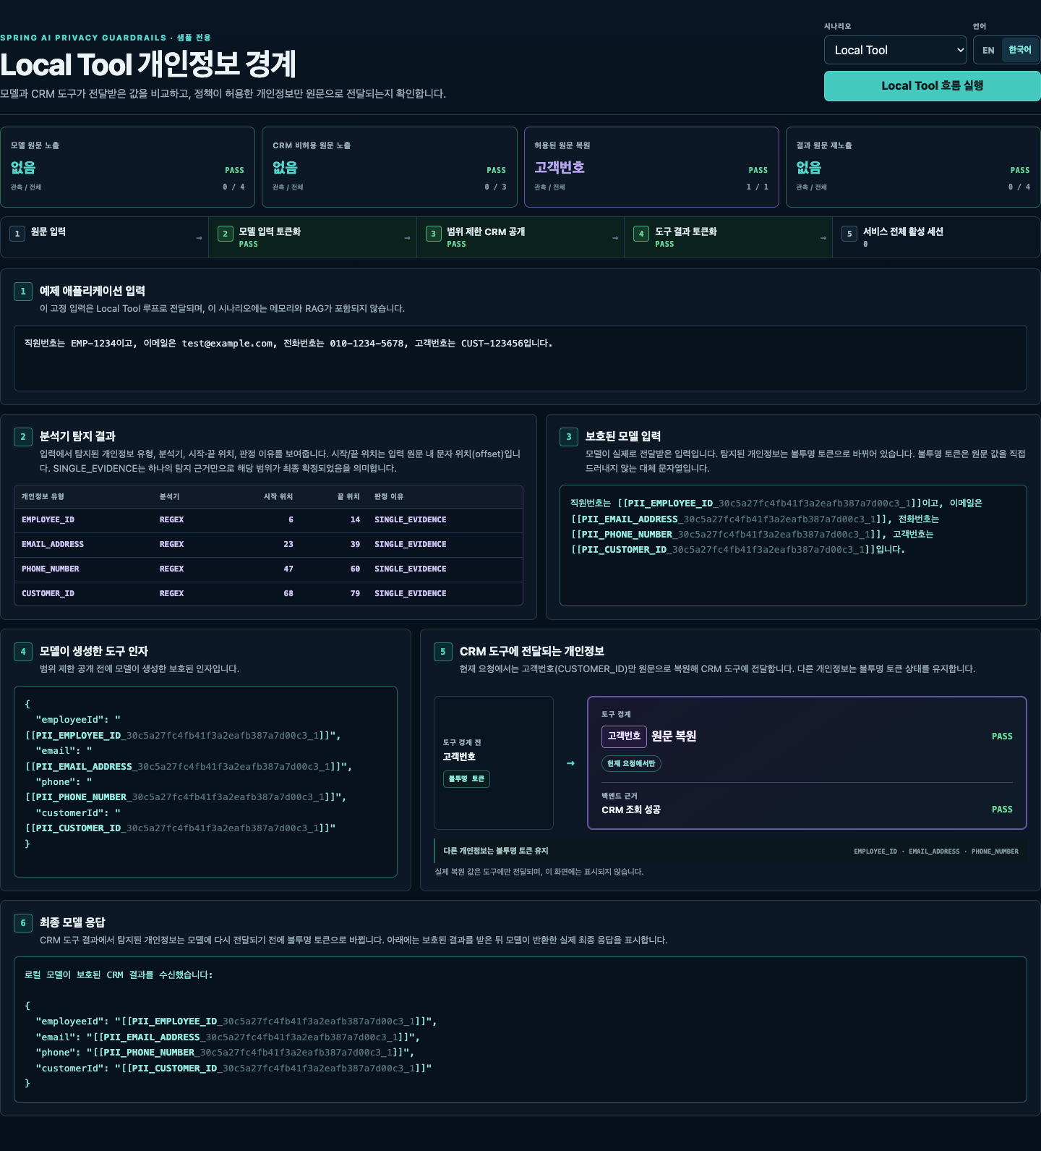Click the EMPLOYEE_ID row in analyzer table

(x=268, y=520)
